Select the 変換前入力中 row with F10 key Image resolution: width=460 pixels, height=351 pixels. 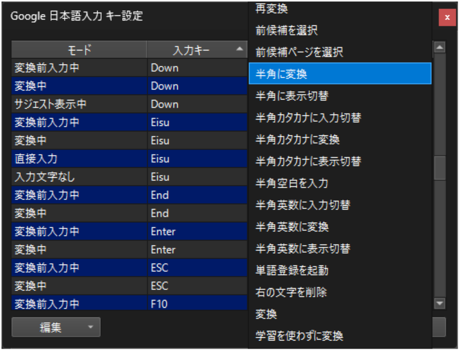[x=79, y=304]
